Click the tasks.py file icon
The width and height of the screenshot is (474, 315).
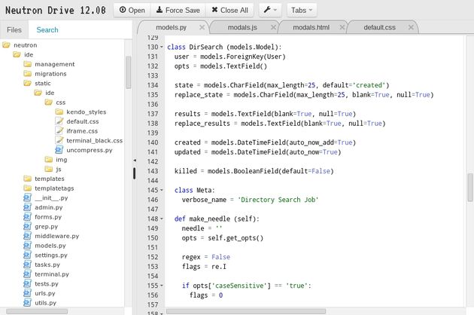point(28,265)
